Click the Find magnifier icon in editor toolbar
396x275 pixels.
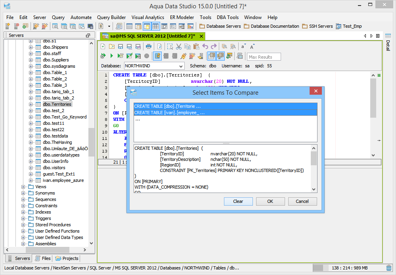coord(224,46)
